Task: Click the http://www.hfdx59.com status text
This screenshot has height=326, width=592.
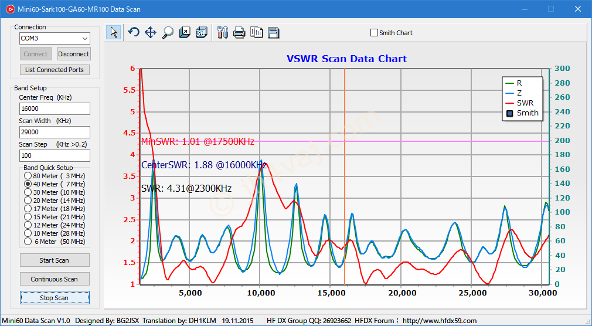Action: click(440, 321)
